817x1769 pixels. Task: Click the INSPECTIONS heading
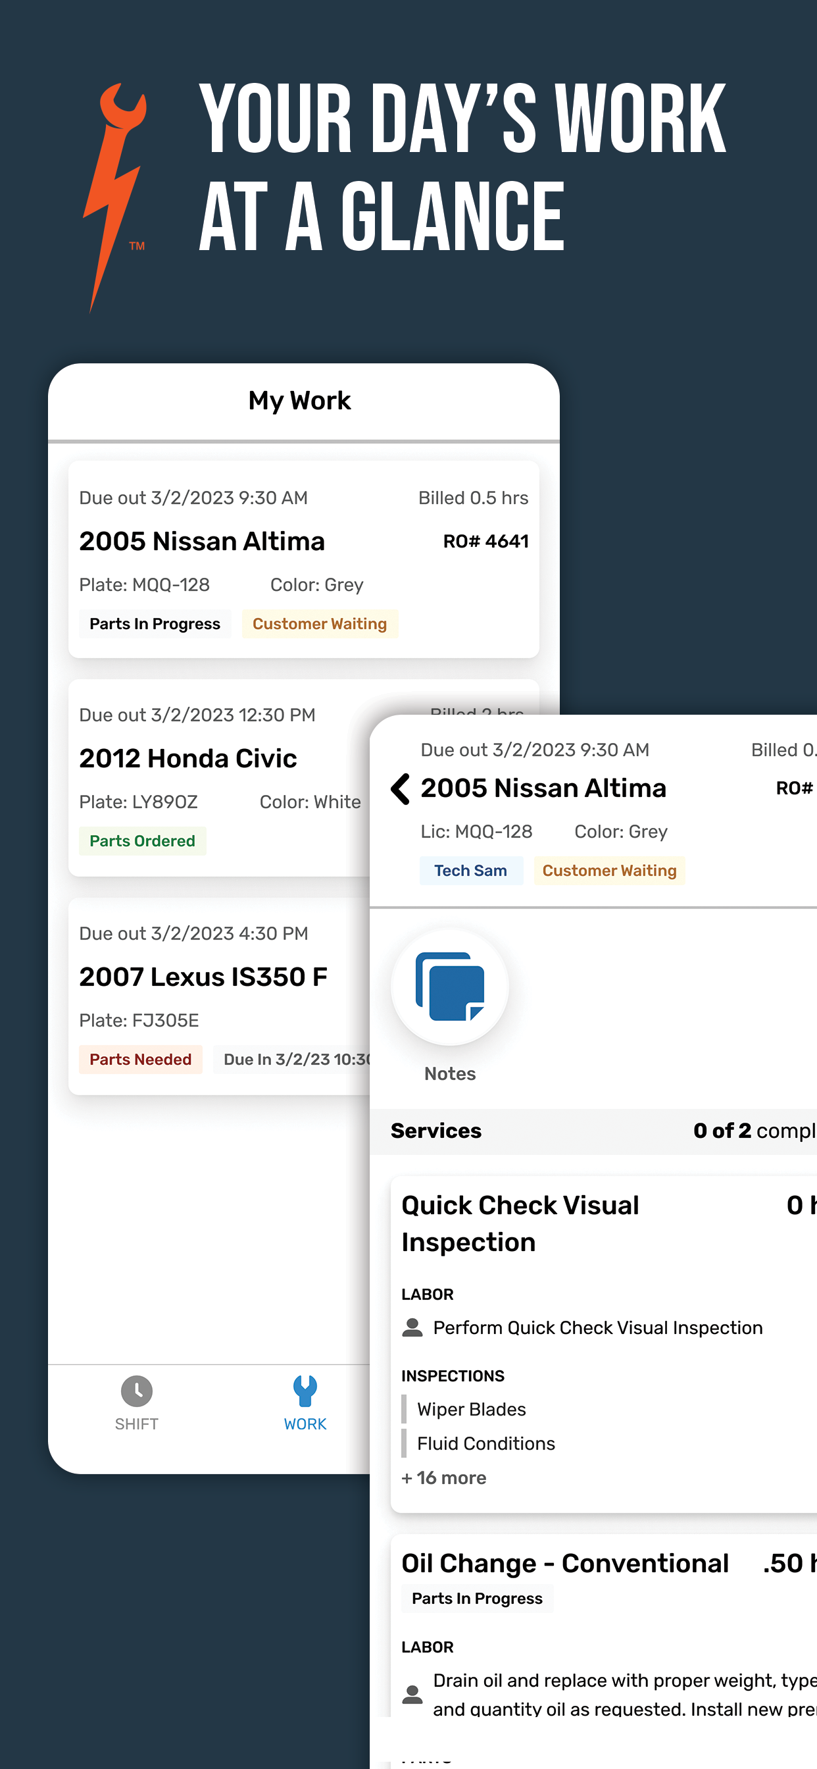click(453, 1375)
